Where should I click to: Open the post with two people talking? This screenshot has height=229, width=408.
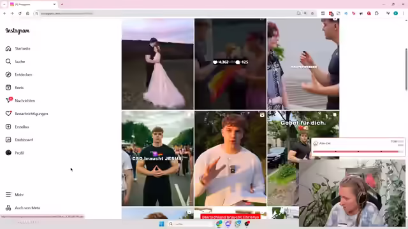point(303,64)
